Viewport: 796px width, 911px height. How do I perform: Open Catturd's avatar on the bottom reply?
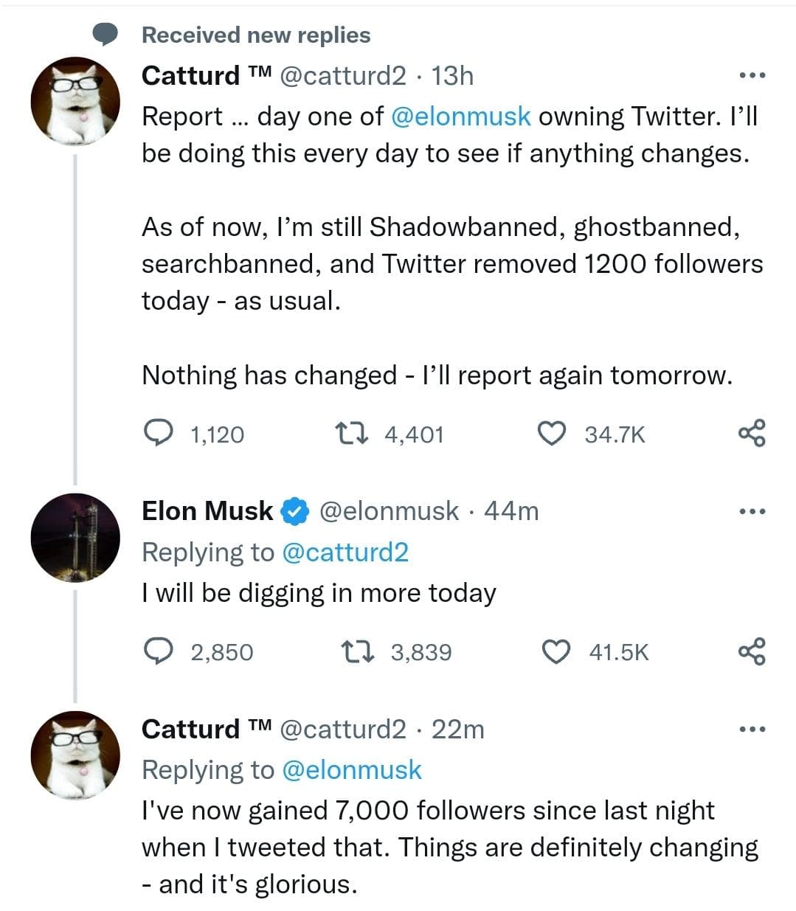(75, 755)
